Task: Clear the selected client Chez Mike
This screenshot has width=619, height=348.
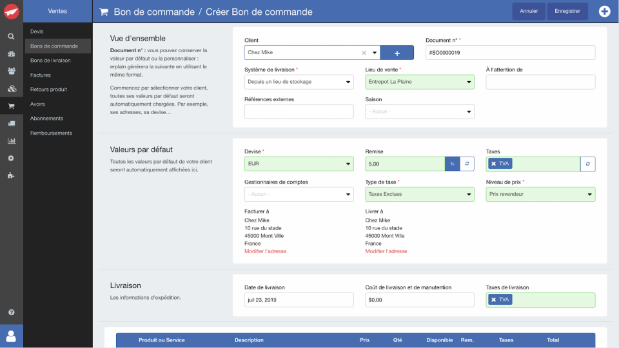Action: (364, 53)
